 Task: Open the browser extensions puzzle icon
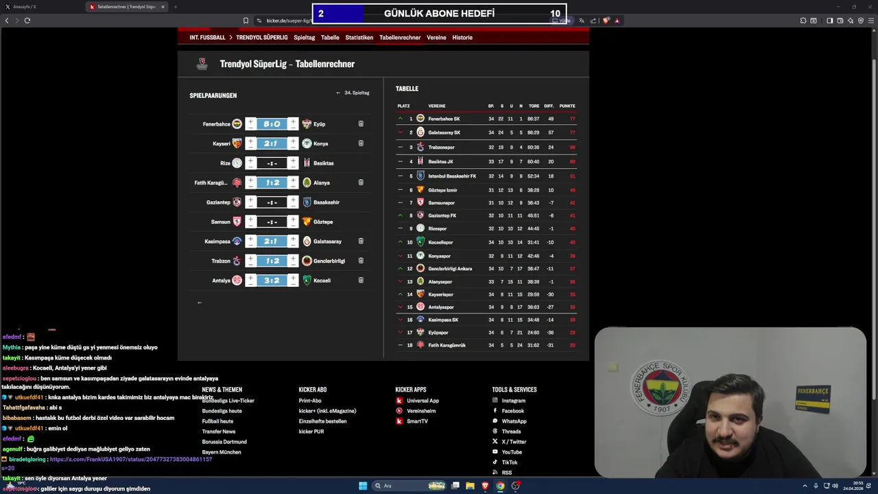[x=803, y=21]
